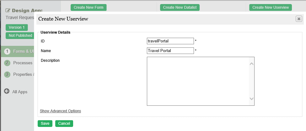Screen dimensions: 306x131
Task: Expand Show Advanced Options
Action: pyautogui.click(x=60, y=111)
